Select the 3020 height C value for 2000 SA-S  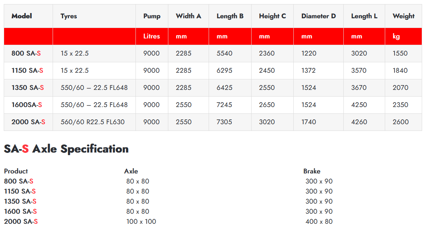pos(266,122)
